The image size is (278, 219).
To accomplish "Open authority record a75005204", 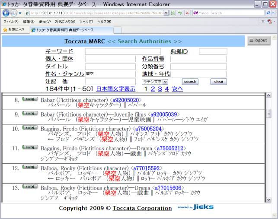I will [x=148, y=129].
